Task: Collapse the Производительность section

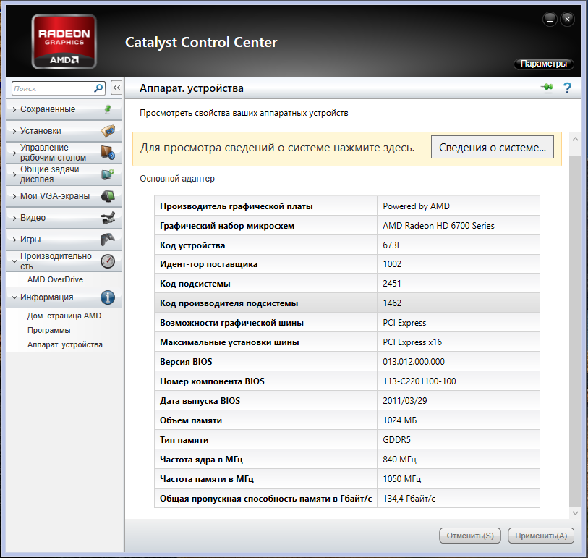Action: click(14, 261)
